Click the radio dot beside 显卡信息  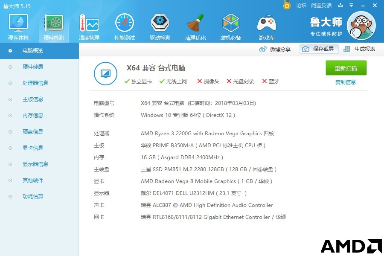pos(10,148)
